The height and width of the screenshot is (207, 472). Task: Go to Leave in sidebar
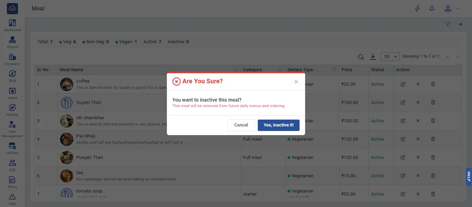12,93
